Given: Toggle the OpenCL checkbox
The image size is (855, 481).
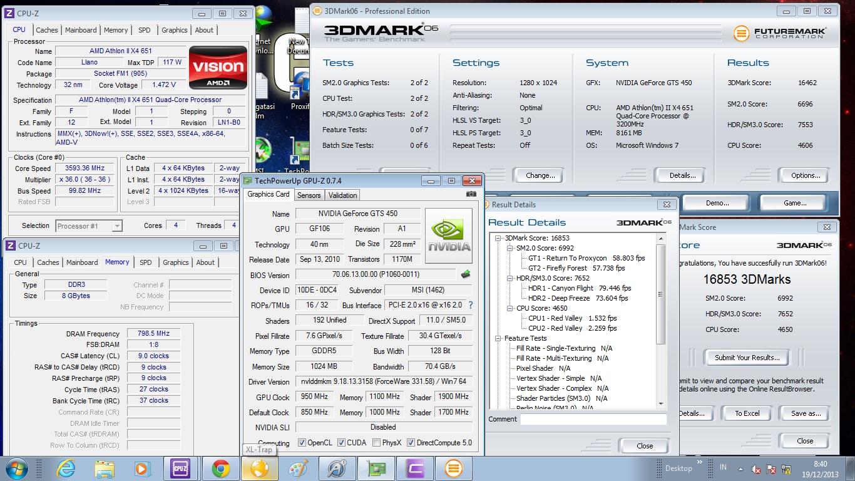Looking at the screenshot, I should click(x=302, y=443).
